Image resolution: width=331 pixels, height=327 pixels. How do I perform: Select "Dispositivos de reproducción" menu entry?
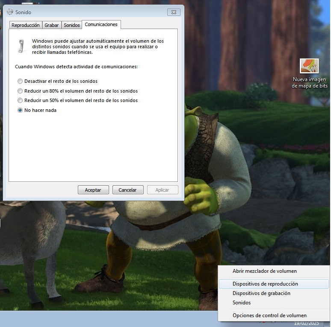[x=274, y=284]
